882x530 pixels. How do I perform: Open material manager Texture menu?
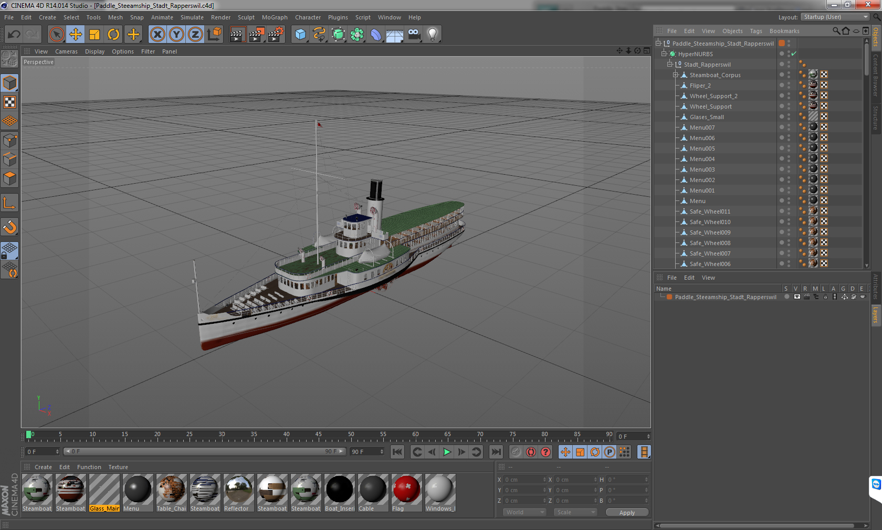tap(118, 467)
